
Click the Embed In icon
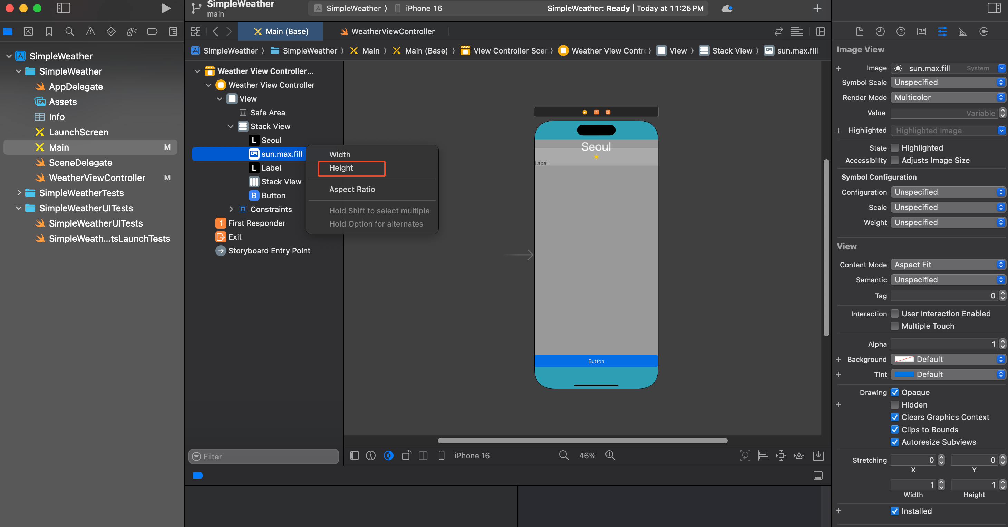point(818,456)
